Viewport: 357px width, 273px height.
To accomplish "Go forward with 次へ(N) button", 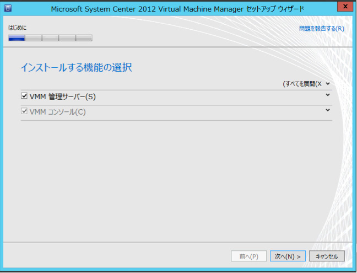I will 288,256.
